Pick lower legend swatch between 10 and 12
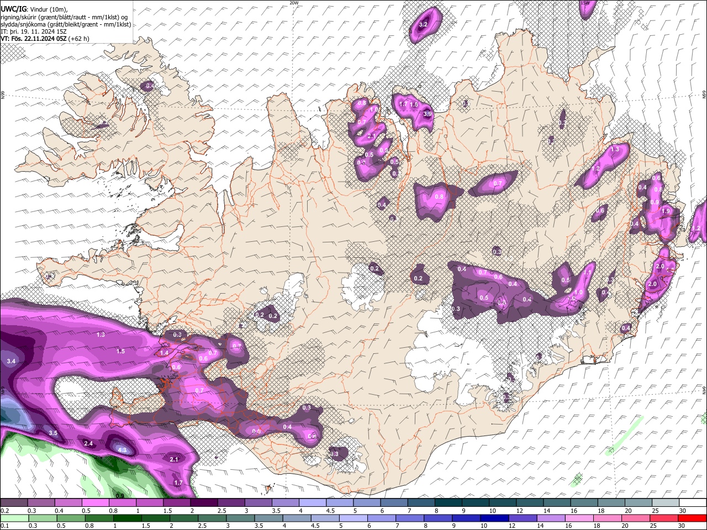Image resolution: width=707 pixels, height=530 pixels. [x=494, y=518]
